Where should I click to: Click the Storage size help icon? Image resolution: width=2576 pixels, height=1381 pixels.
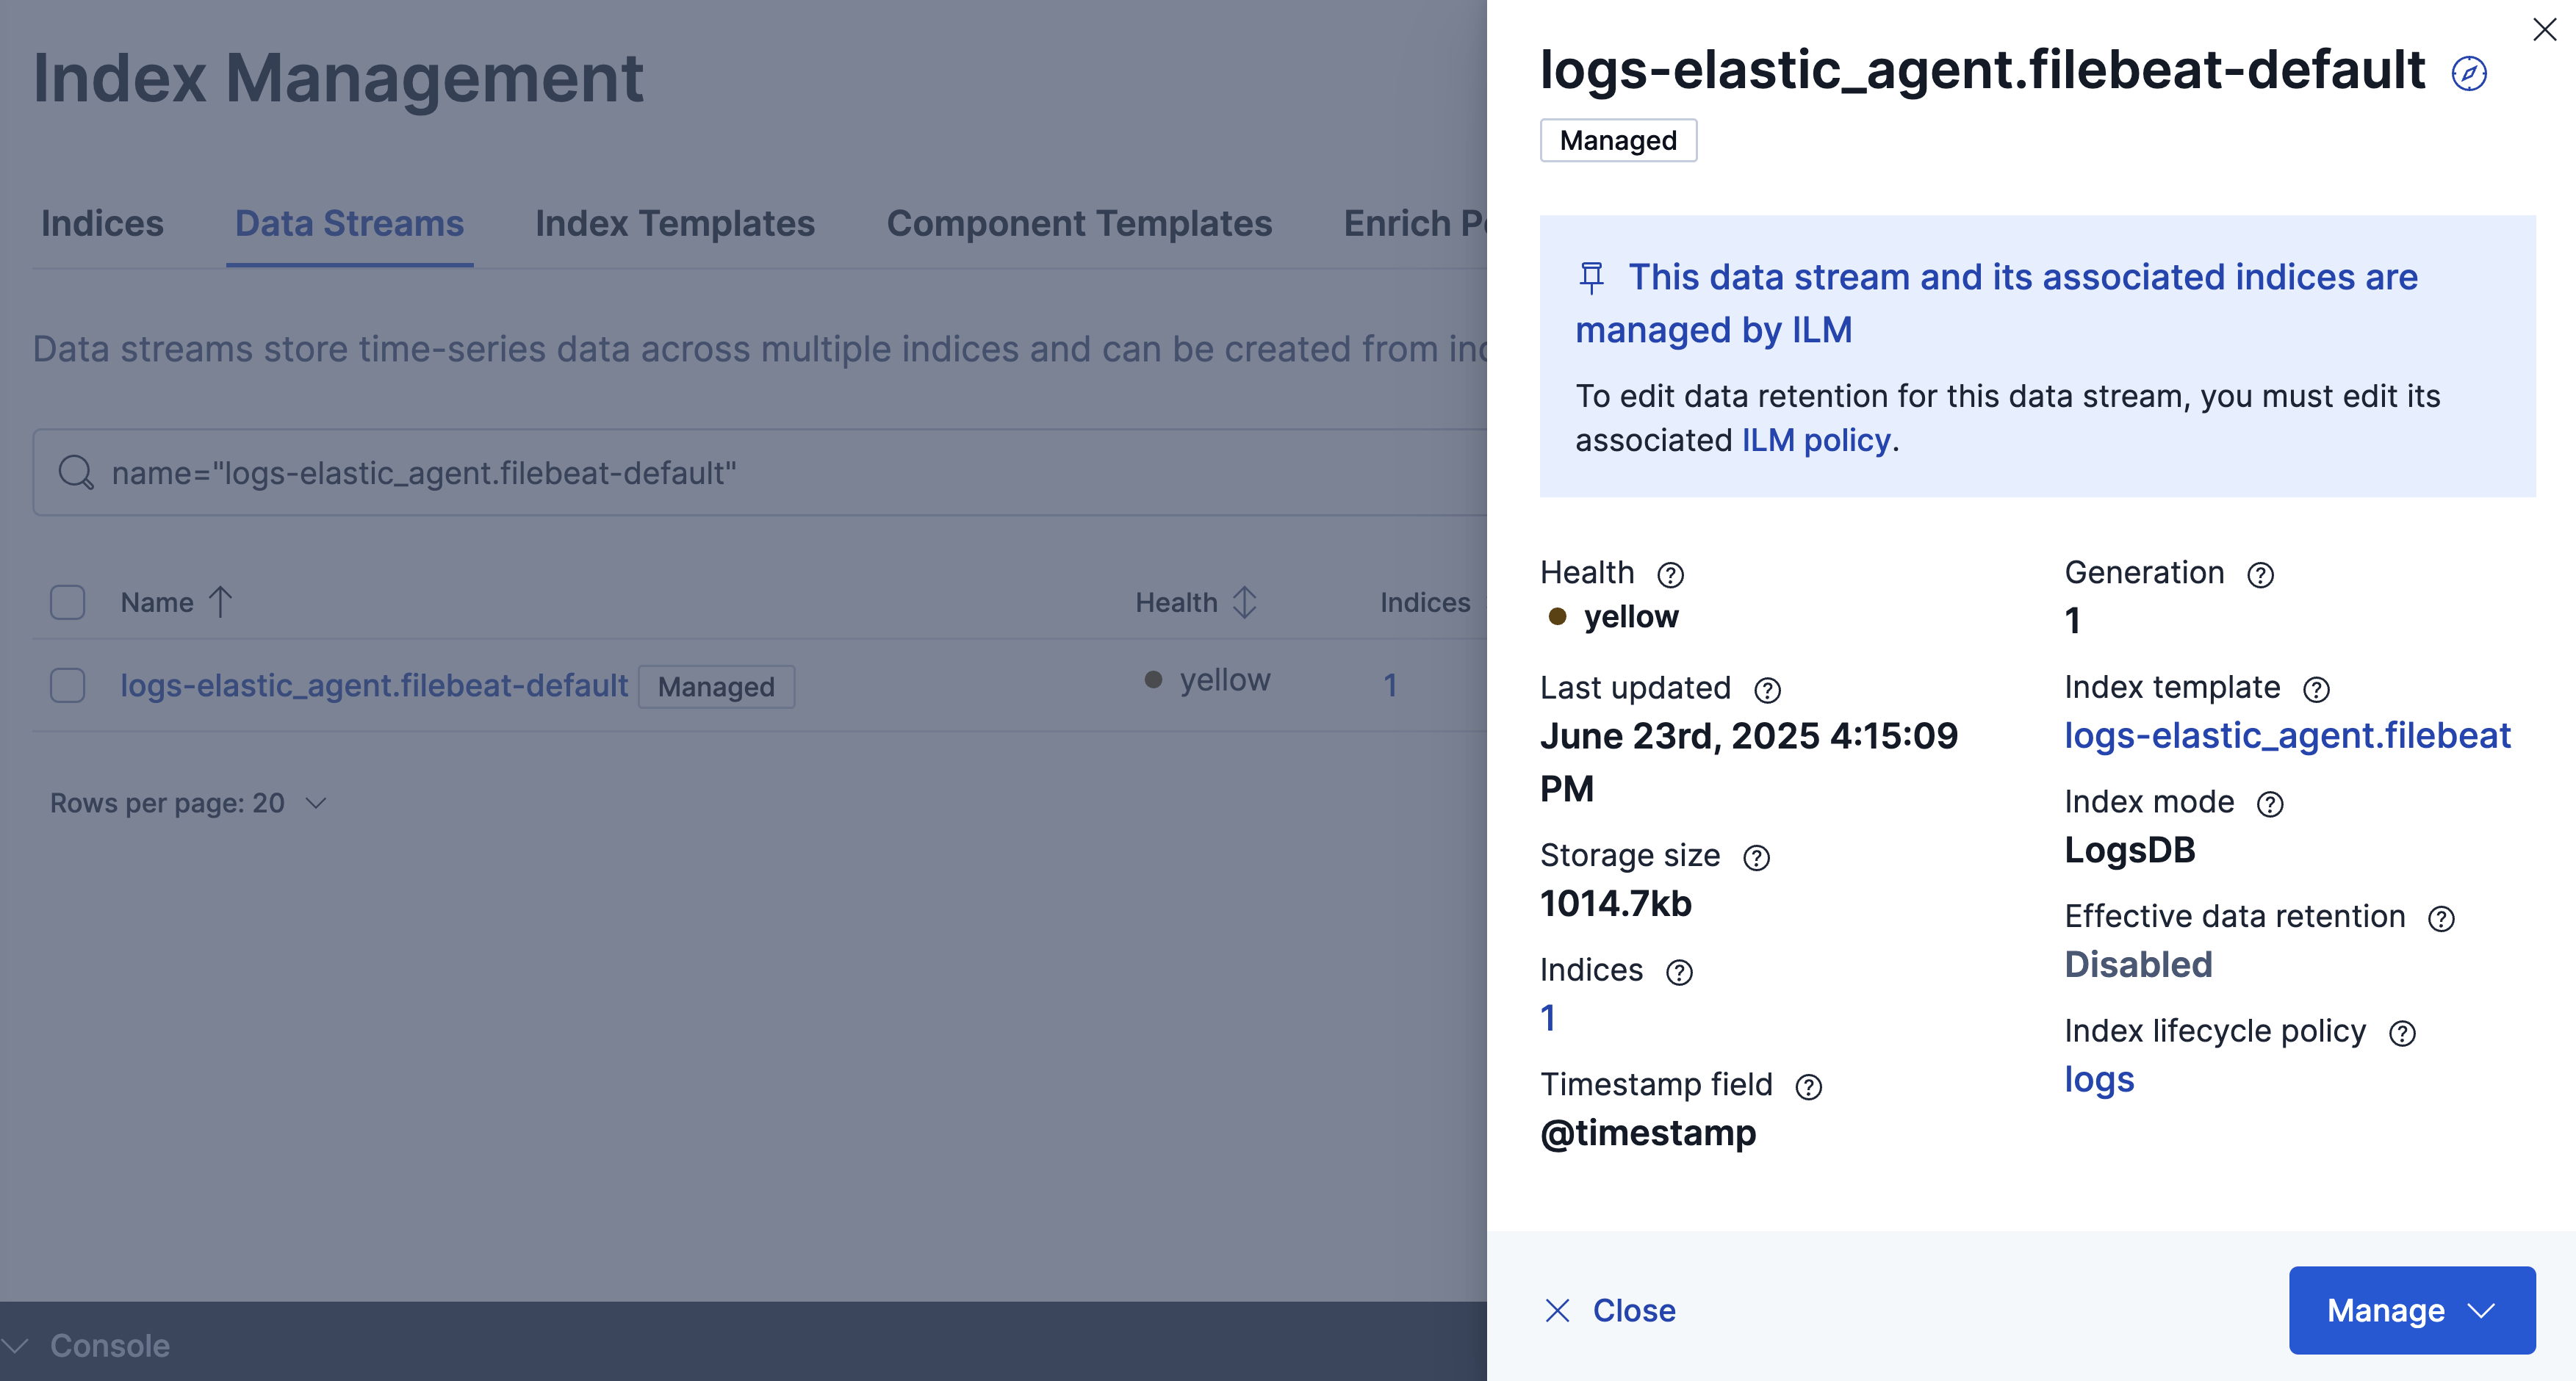point(1758,857)
